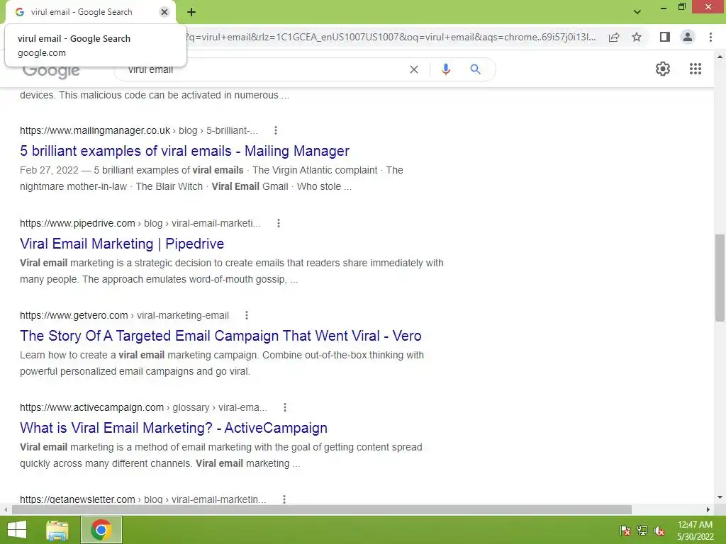This screenshot has height=544, width=726.
Task: Click horizontal scrollbar left arrow
Action: 6,509
